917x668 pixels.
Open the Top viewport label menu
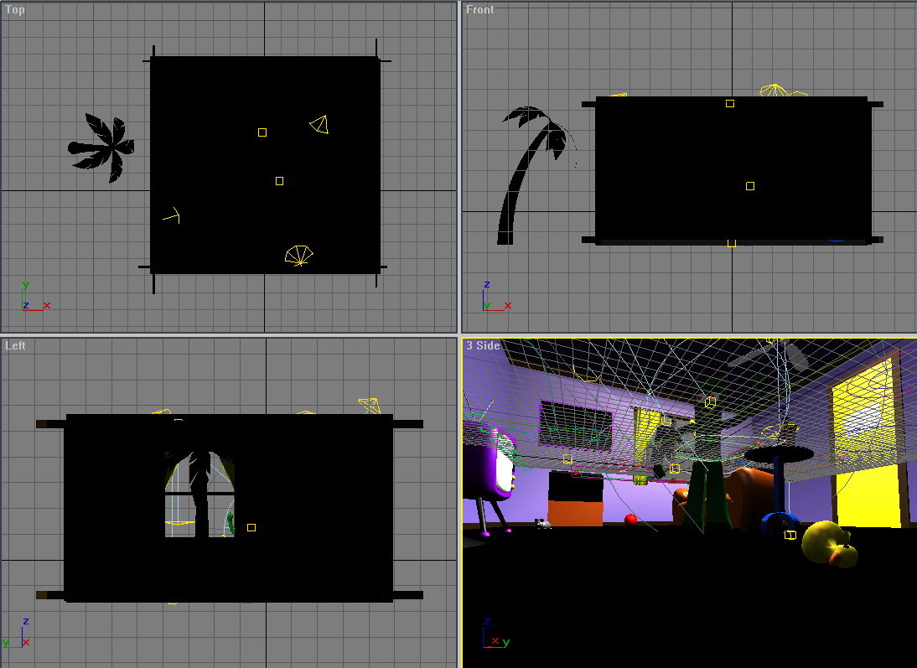[x=15, y=9]
